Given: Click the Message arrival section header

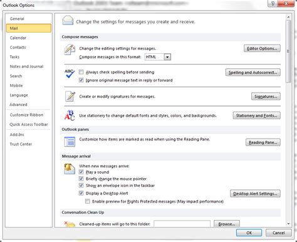Looking at the screenshot, I should [x=170, y=156].
